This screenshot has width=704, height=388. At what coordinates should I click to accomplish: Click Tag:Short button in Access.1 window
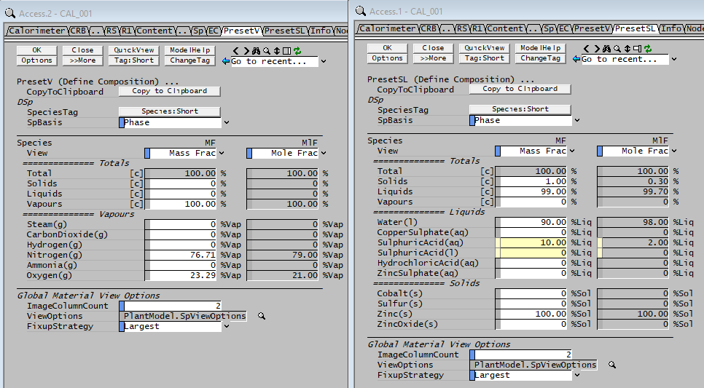485,58
